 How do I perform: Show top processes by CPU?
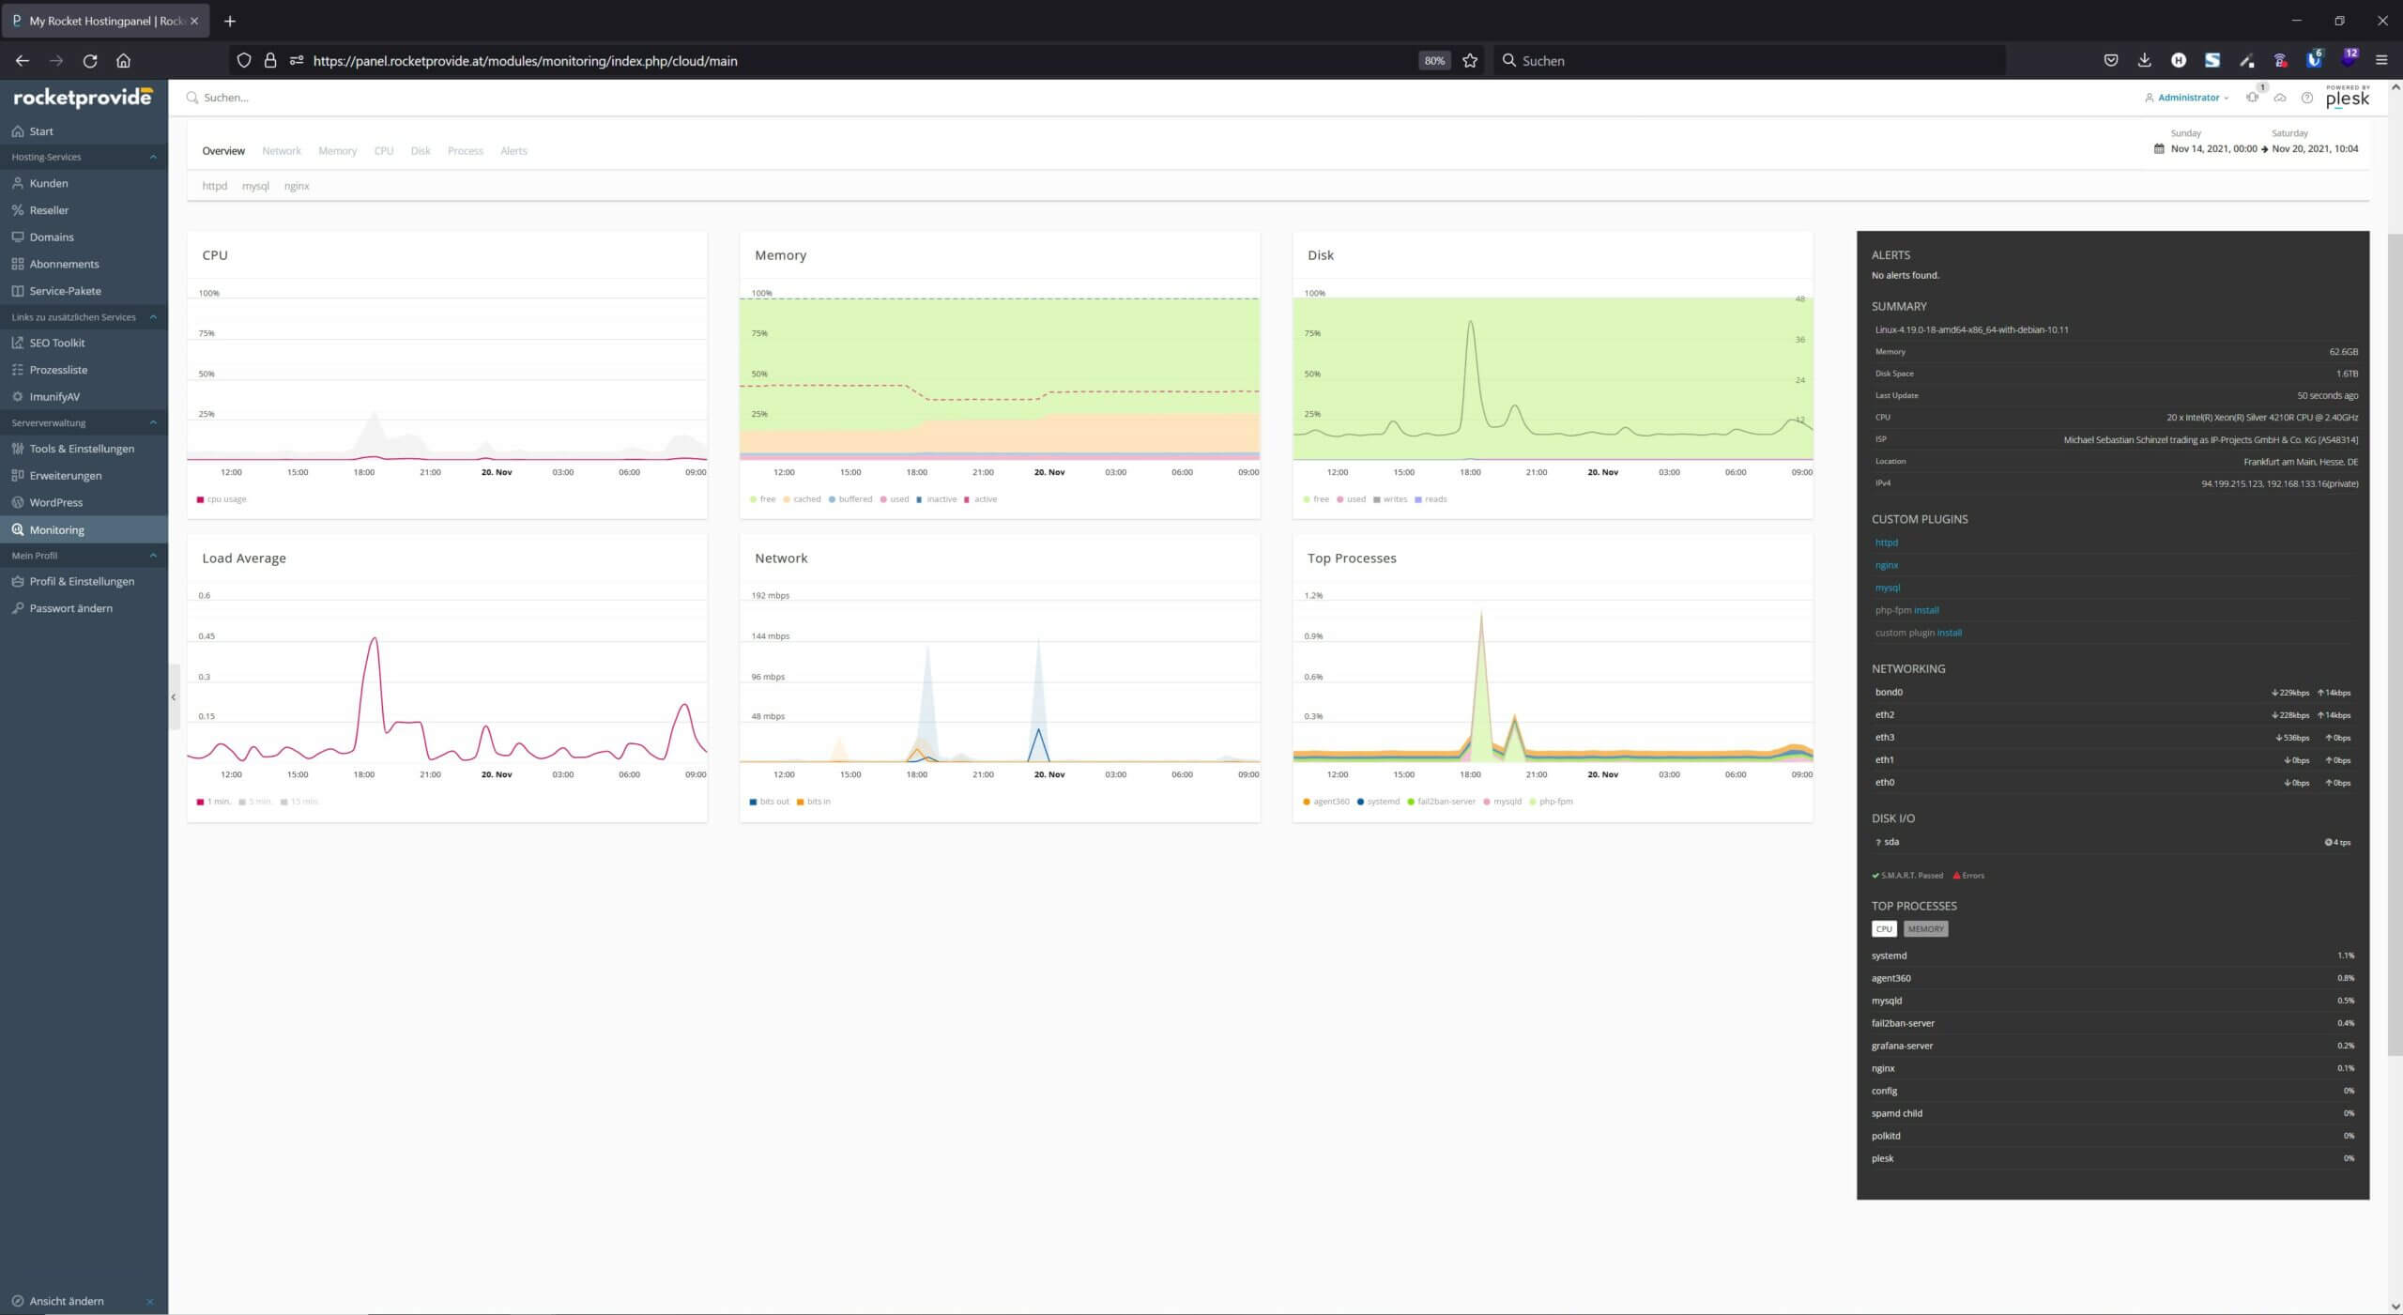pos(1884,929)
